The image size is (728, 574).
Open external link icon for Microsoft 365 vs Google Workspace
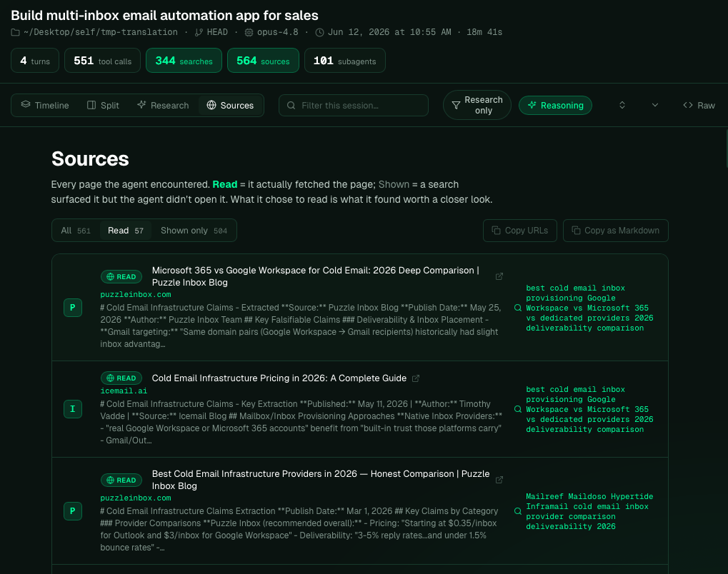499,276
